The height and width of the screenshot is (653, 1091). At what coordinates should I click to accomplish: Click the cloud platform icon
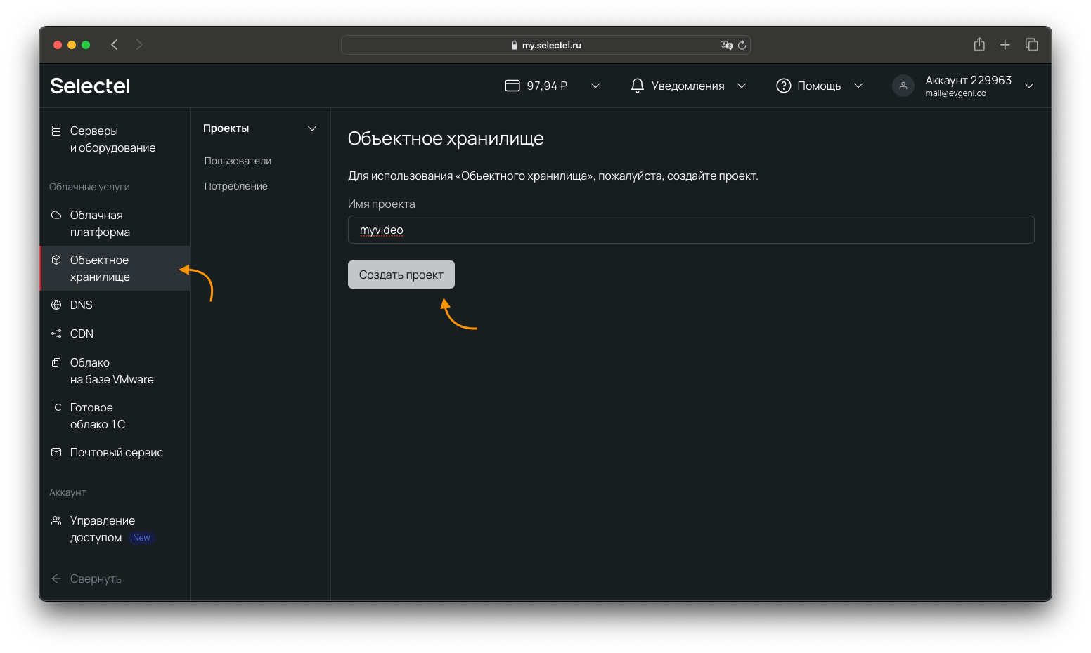56,215
